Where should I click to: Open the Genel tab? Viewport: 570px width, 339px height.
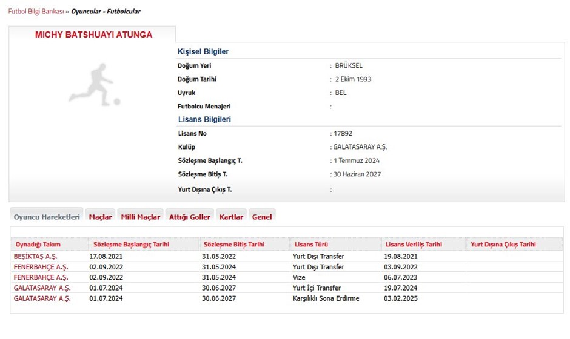pyautogui.click(x=261, y=217)
